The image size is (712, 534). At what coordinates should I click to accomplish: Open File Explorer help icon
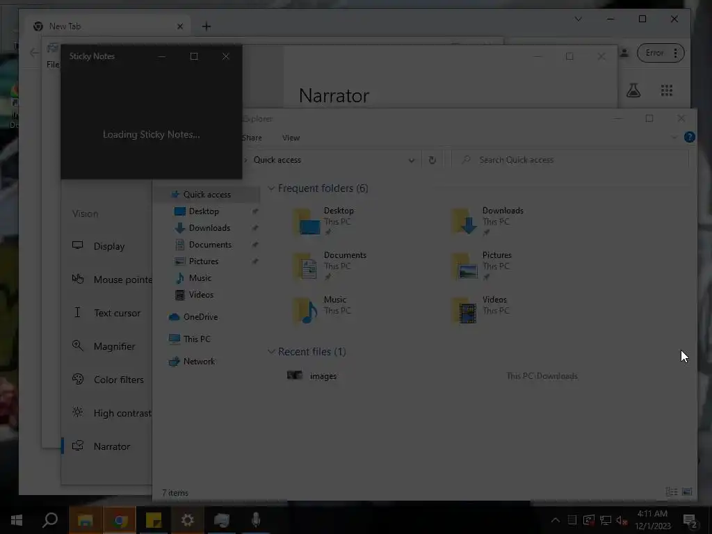click(689, 137)
